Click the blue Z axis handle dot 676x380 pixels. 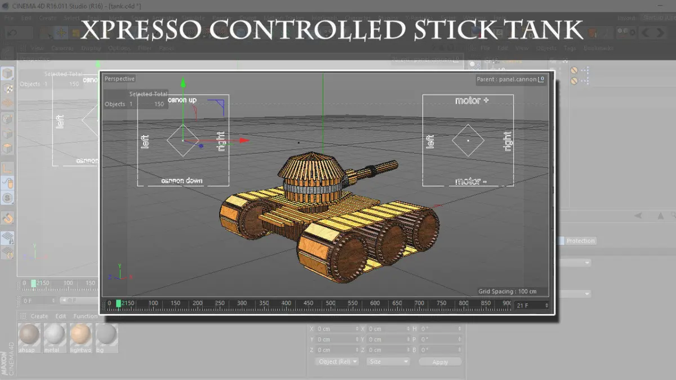pyautogui.click(x=201, y=146)
